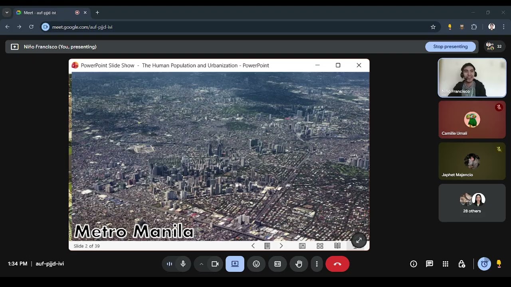
Task: Select Japhet Majencio participant tile
Action: [472, 161]
